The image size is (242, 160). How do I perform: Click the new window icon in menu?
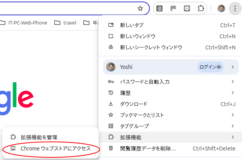tap(111, 36)
